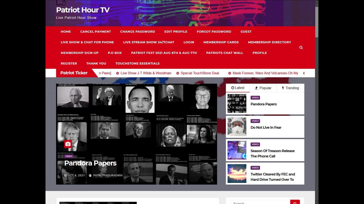364x204 pixels.
Task: Click the Do Not Live In Fear thumbnail
Action: tap(237, 127)
